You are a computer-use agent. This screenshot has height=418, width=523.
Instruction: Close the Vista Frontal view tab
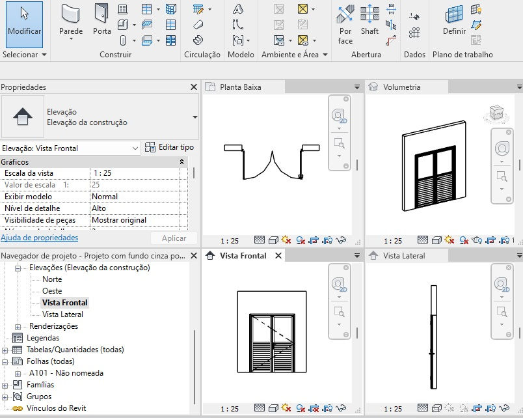[x=278, y=255]
